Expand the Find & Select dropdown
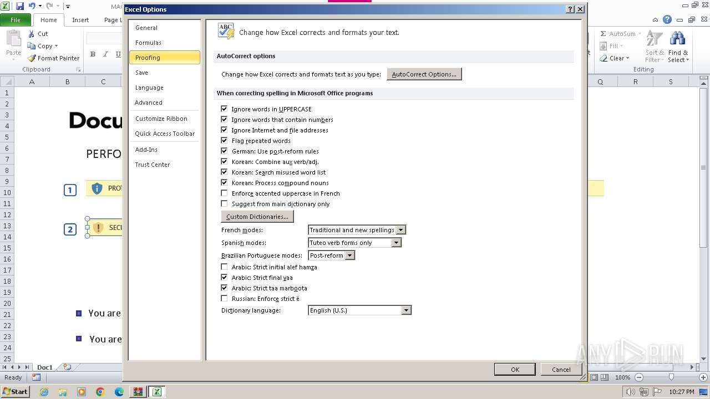The height and width of the screenshot is (399, 710). click(687, 60)
